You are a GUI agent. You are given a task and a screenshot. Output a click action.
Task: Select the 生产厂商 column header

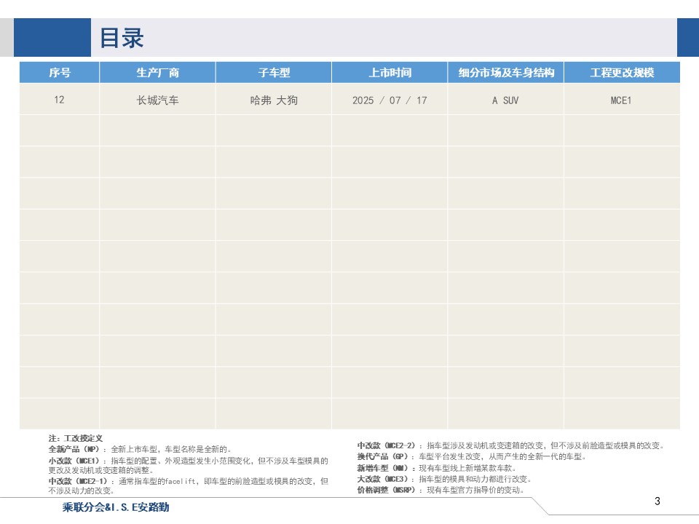pyautogui.click(x=157, y=72)
